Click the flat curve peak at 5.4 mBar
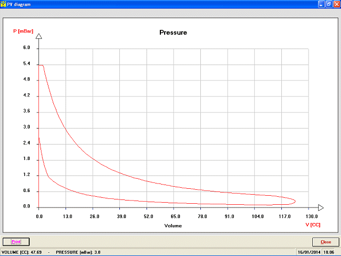This screenshot has width=341, height=256. (x=41, y=65)
